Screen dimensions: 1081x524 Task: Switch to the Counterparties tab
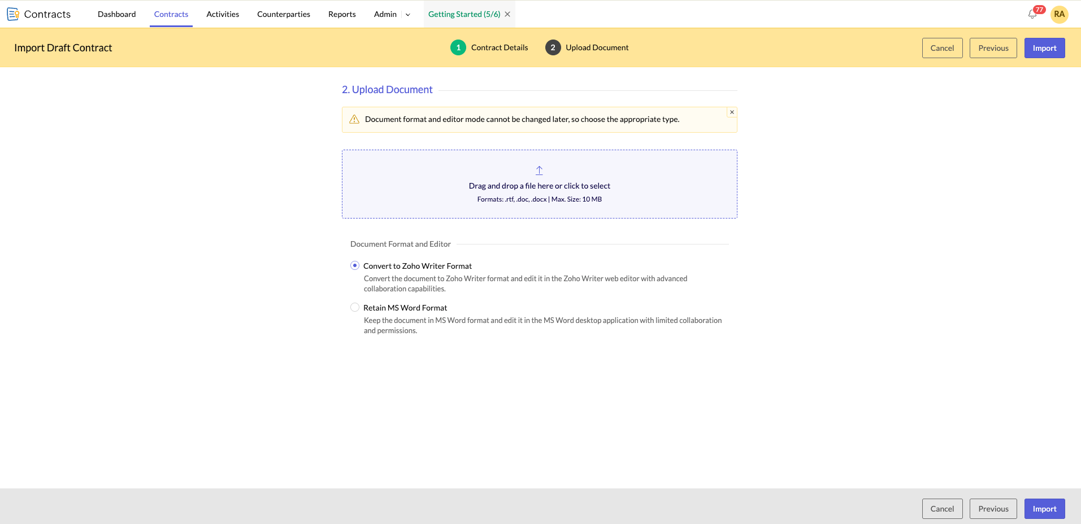pos(284,14)
